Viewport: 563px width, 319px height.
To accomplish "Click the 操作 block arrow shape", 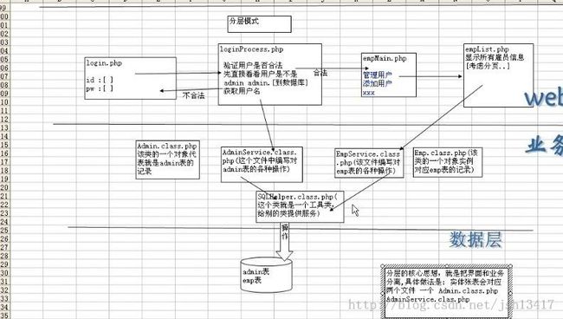I will click(284, 241).
